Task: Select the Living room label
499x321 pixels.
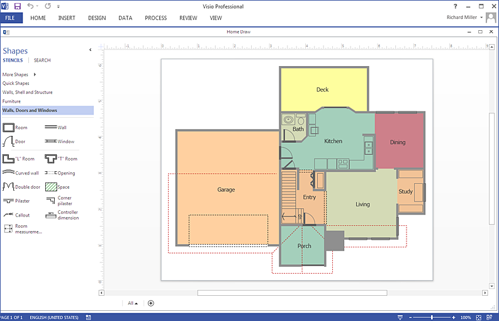Action: point(362,205)
